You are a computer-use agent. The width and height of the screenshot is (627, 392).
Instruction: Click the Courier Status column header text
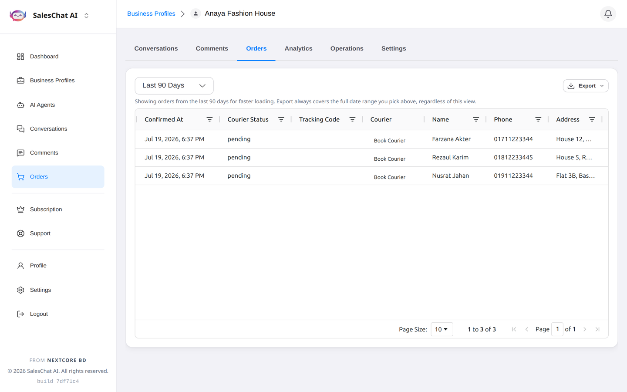(x=248, y=119)
